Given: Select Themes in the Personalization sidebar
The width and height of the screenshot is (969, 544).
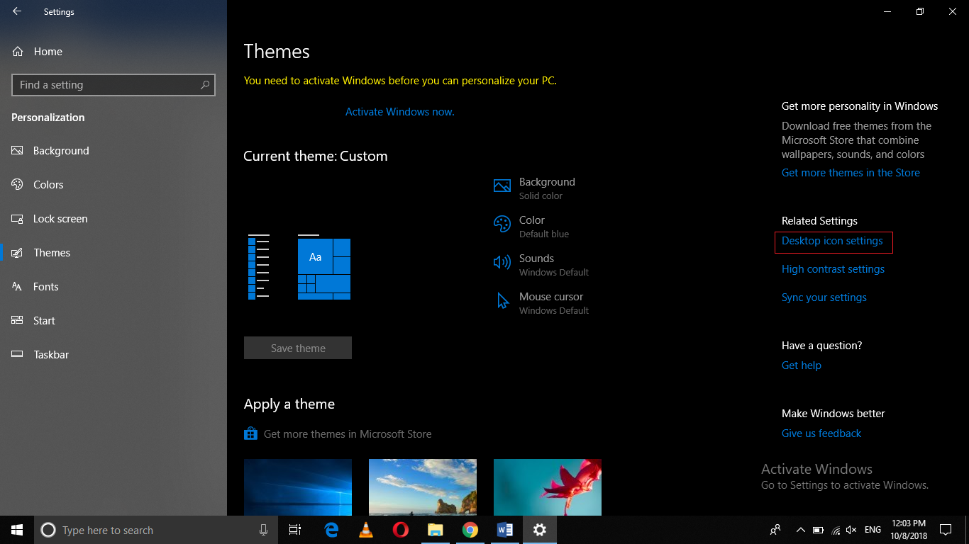Looking at the screenshot, I should 52,252.
